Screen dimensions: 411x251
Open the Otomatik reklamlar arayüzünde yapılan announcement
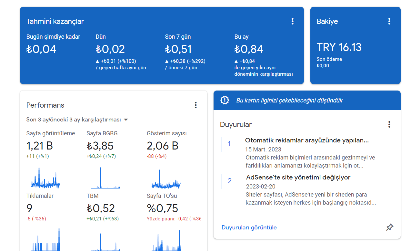pos(307,140)
